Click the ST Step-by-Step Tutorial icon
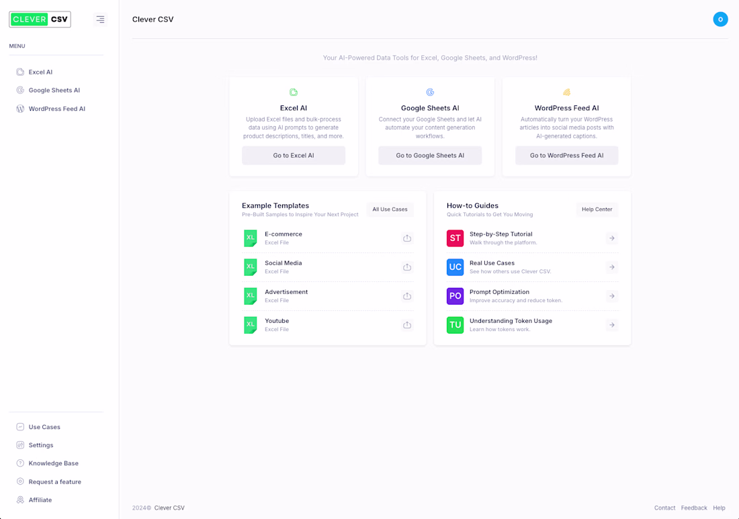This screenshot has height=519, width=739. coord(455,238)
